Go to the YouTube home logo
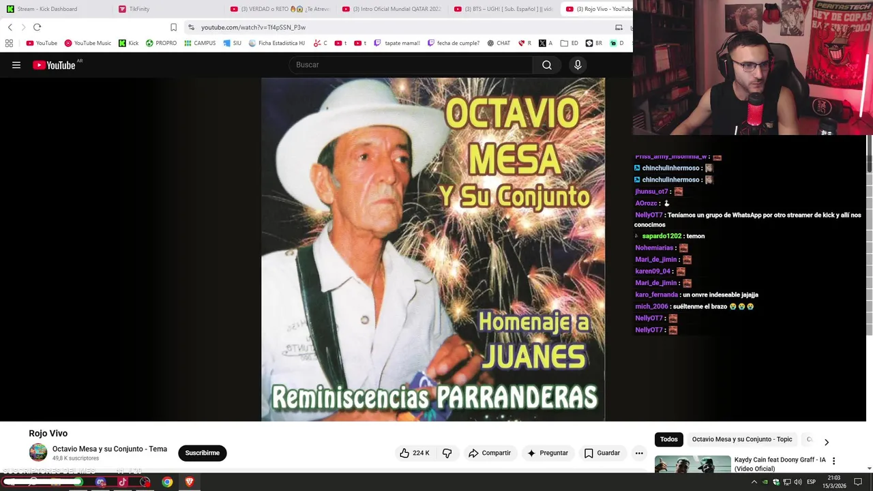The width and height of the screenshot is (873, 491). pyautogui.click(x=54, y=65)
